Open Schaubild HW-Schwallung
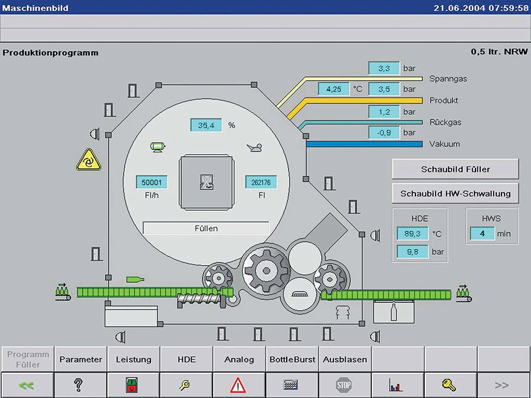Image resolution: width=531 pixels, height=398 pixels. coord(455,193)
